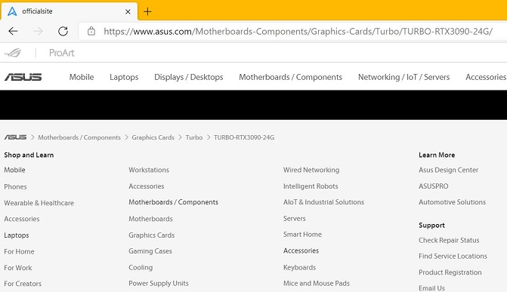This screenshot has height=292, width=507.
Task: Click the Mobile footer heading link
Action: point(14,170)
